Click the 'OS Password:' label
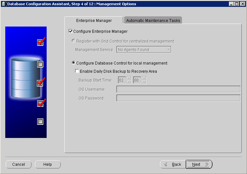Viewport: 247px width, 174px height. tap(92, 98)
